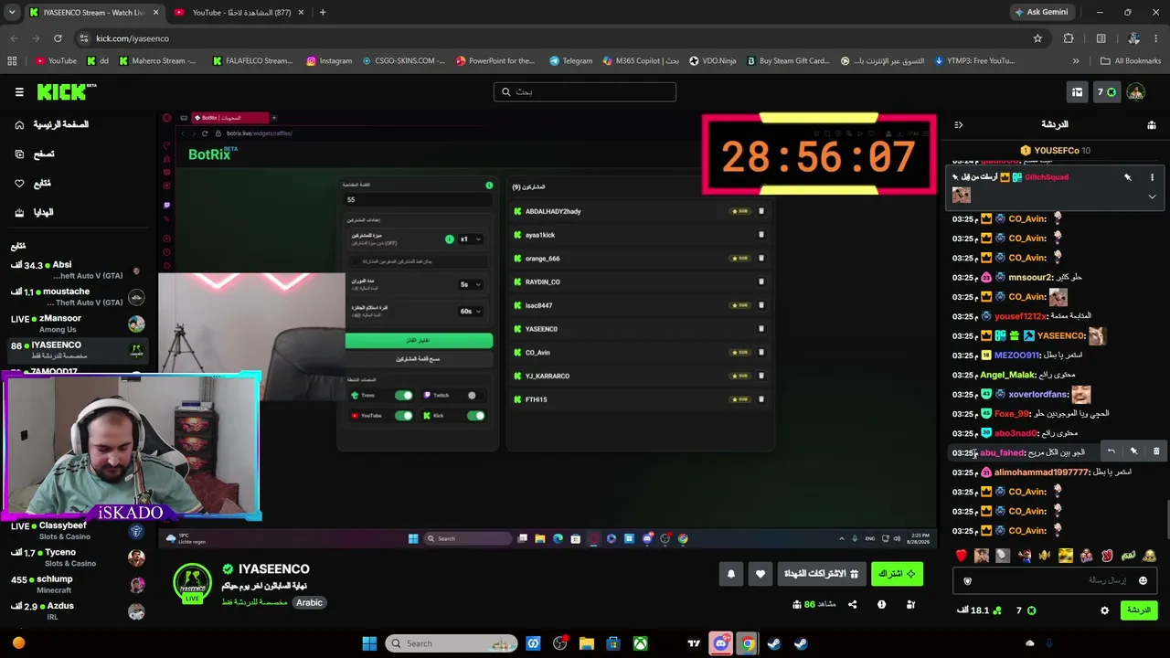Image resolution: width=1170 pixels, height=658 pixels.
Task: Open Browse (تصفح) in Kick sidebar
Action: [36, 154]
